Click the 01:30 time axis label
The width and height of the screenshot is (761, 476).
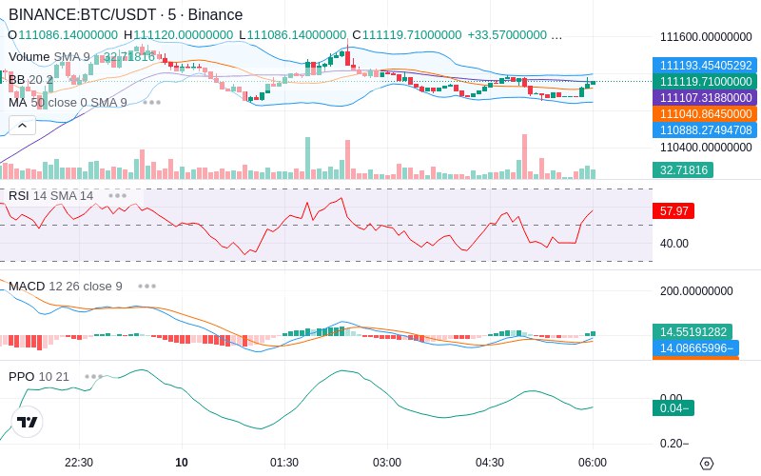(284, 463)
